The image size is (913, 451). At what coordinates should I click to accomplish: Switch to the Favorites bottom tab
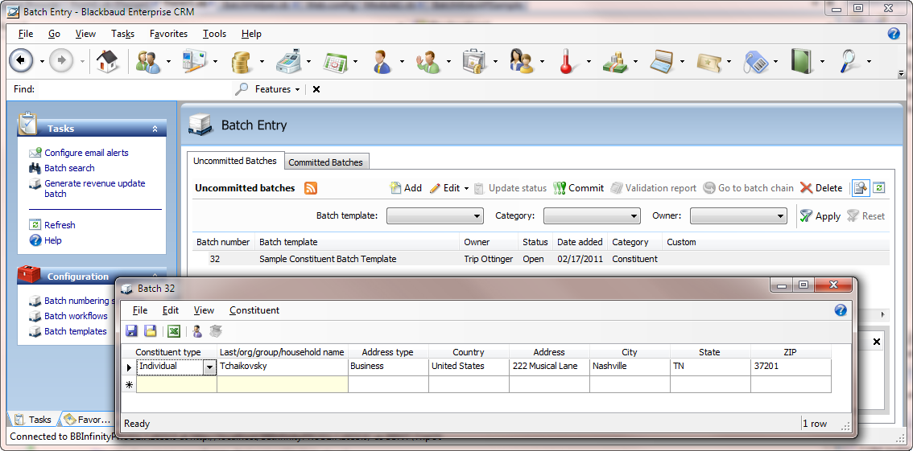[x=87, y=420]
